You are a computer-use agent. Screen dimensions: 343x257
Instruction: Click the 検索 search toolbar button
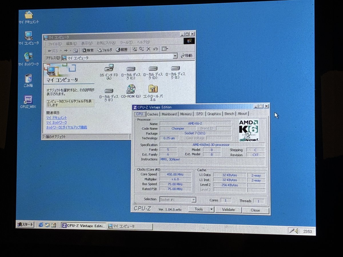click(x=88, y=50)
